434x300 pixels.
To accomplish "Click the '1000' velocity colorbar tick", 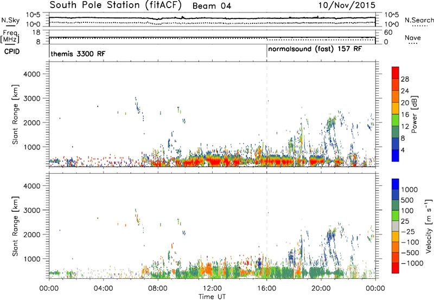I will [x=410, y=190].
